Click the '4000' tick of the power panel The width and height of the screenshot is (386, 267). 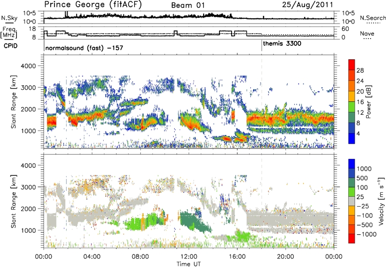(x=28, y=66)
